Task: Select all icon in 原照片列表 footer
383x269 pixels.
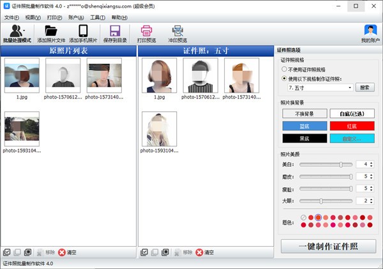Action: tap(7, 252)
